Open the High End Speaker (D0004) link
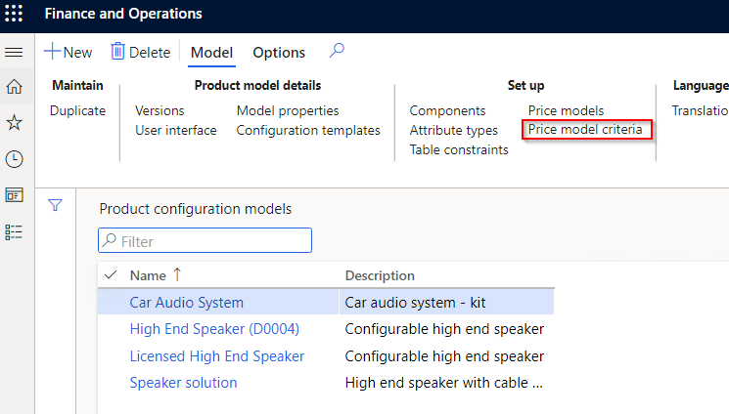Image resolution: width=729 pixels, height=415 pixels. tap(214, 329)
